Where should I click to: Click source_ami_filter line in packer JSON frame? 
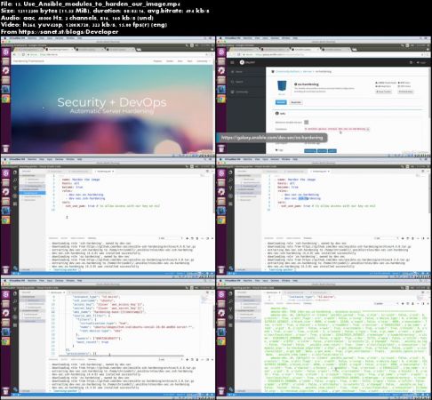(x=92, y=316)
